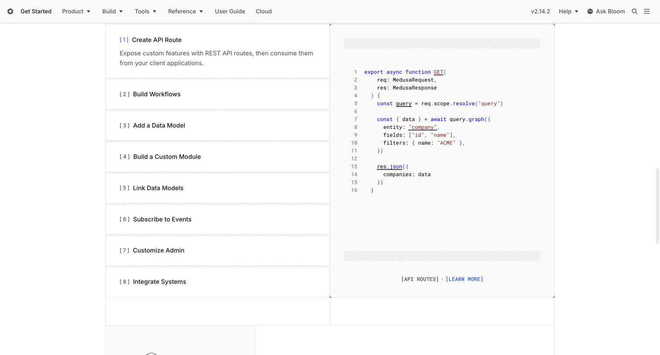This screenshot has height=355, width=660.
Task: Click the "Expose custom features" description text
Action: pos(217,58)
